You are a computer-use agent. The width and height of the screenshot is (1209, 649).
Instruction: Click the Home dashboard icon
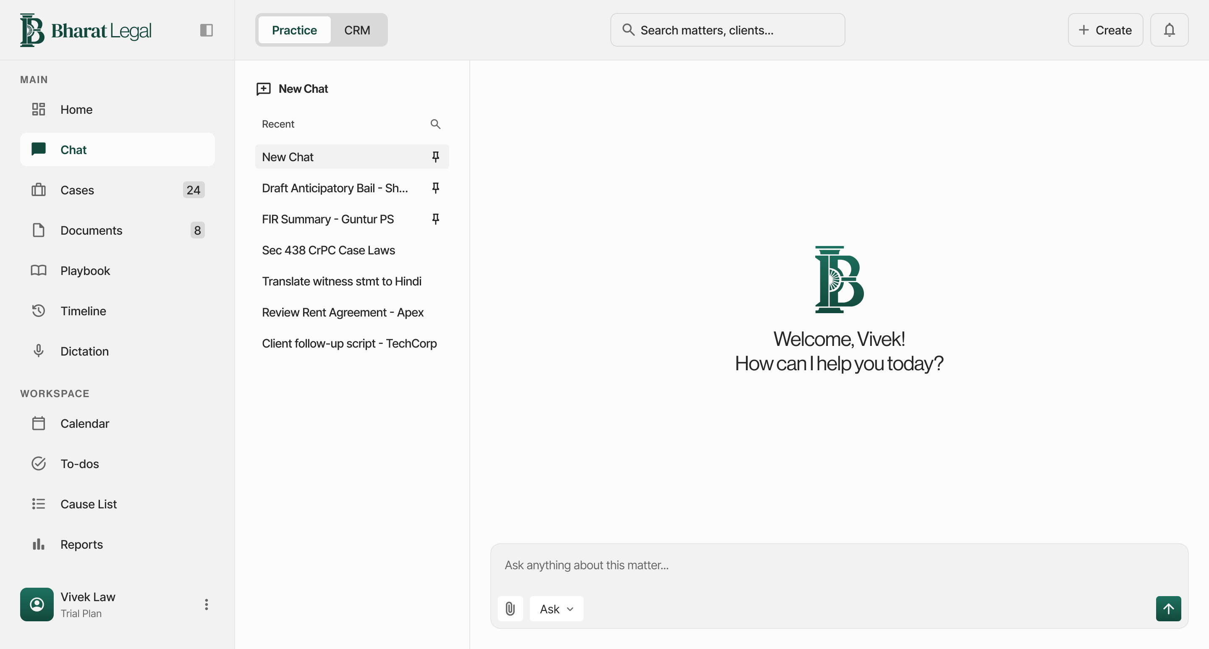tap(39, 109)
